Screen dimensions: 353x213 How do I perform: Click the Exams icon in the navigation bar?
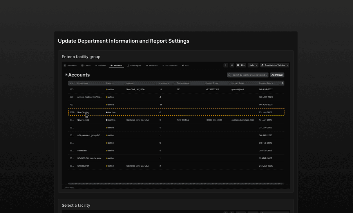click(x=83, y=66)
